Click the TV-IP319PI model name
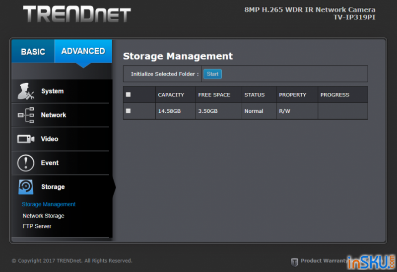Screen dimensions: 397x272 (x=354, y=17)
